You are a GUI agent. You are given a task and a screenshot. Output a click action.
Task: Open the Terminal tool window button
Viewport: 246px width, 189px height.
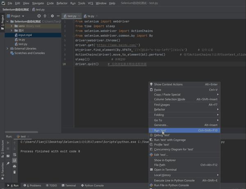coord(68,185)
